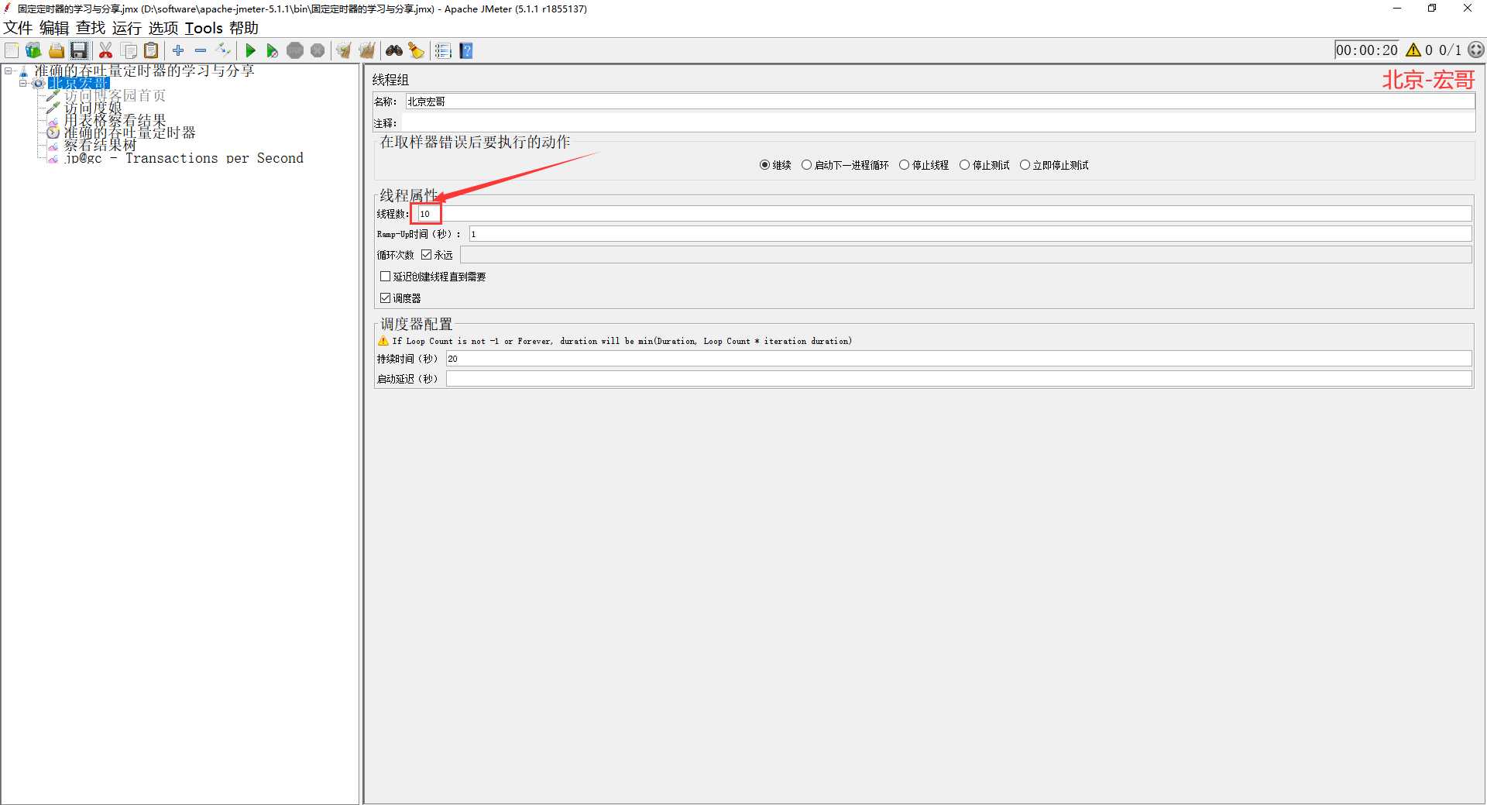Click the timer clock icon in tree
Viewport: 1487px width, 805px height.
(x=53, y=132)
